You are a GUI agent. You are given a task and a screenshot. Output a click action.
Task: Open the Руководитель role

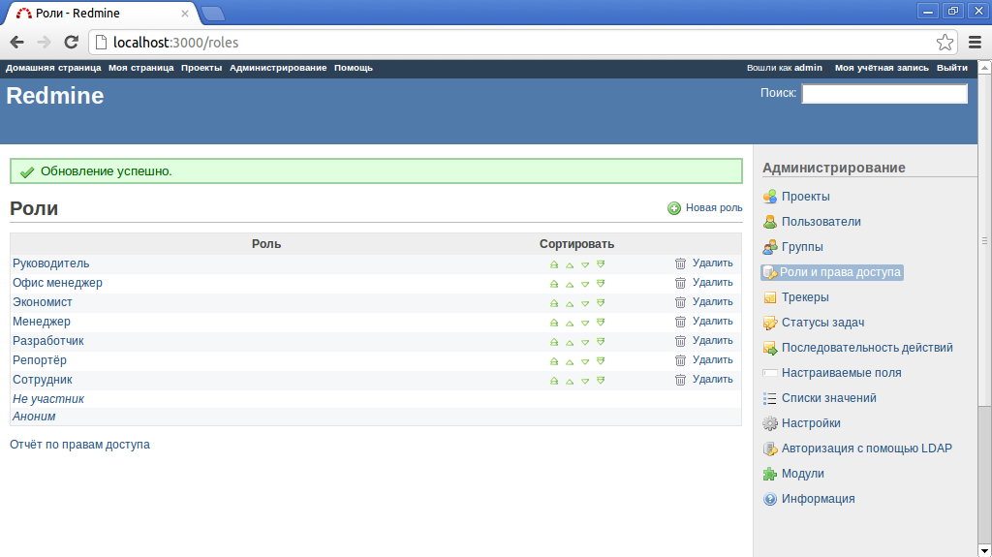(x=51, y=263)
